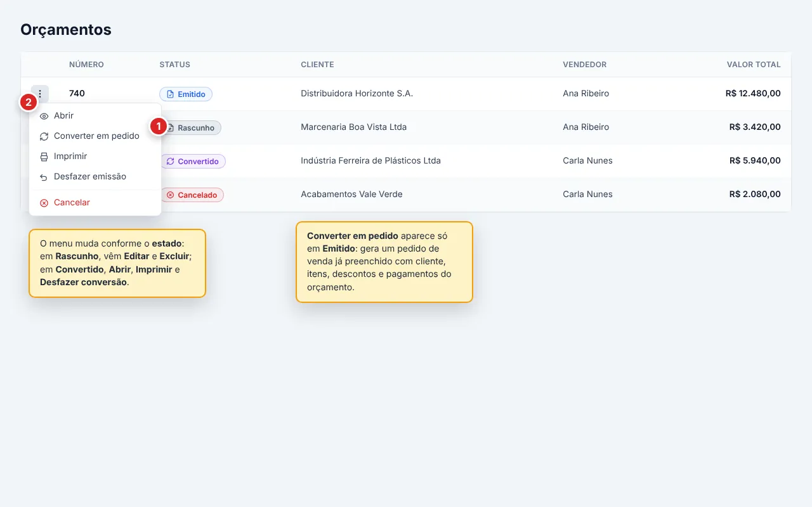The height and width of the screenshot is (507, 812).
Task: Click Ana Ribeiro in the Distribuidora Horizonte row
Action: [586, 94]
